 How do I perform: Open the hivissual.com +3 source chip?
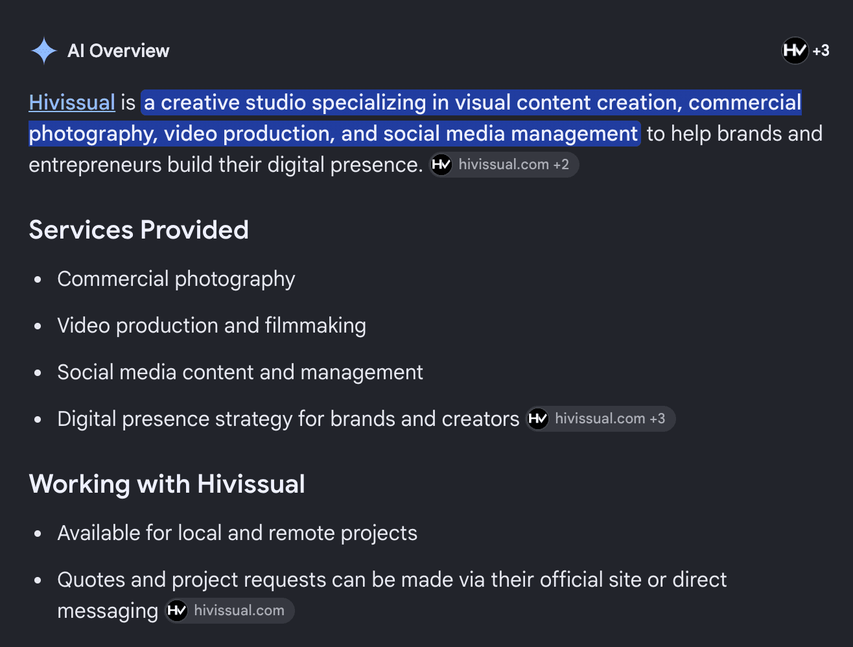pos(601,419)
